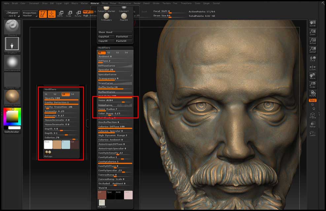The image size is (326, 211).
Task: Click the AAHalf view icon
Action: (x=312, y=50)
